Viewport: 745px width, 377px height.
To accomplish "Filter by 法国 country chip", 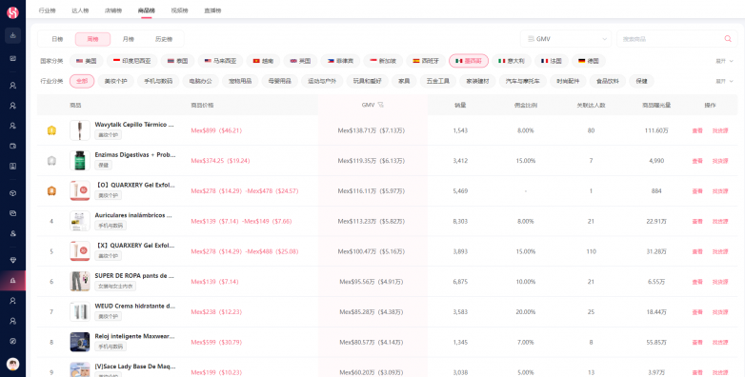I will (552, 61).
